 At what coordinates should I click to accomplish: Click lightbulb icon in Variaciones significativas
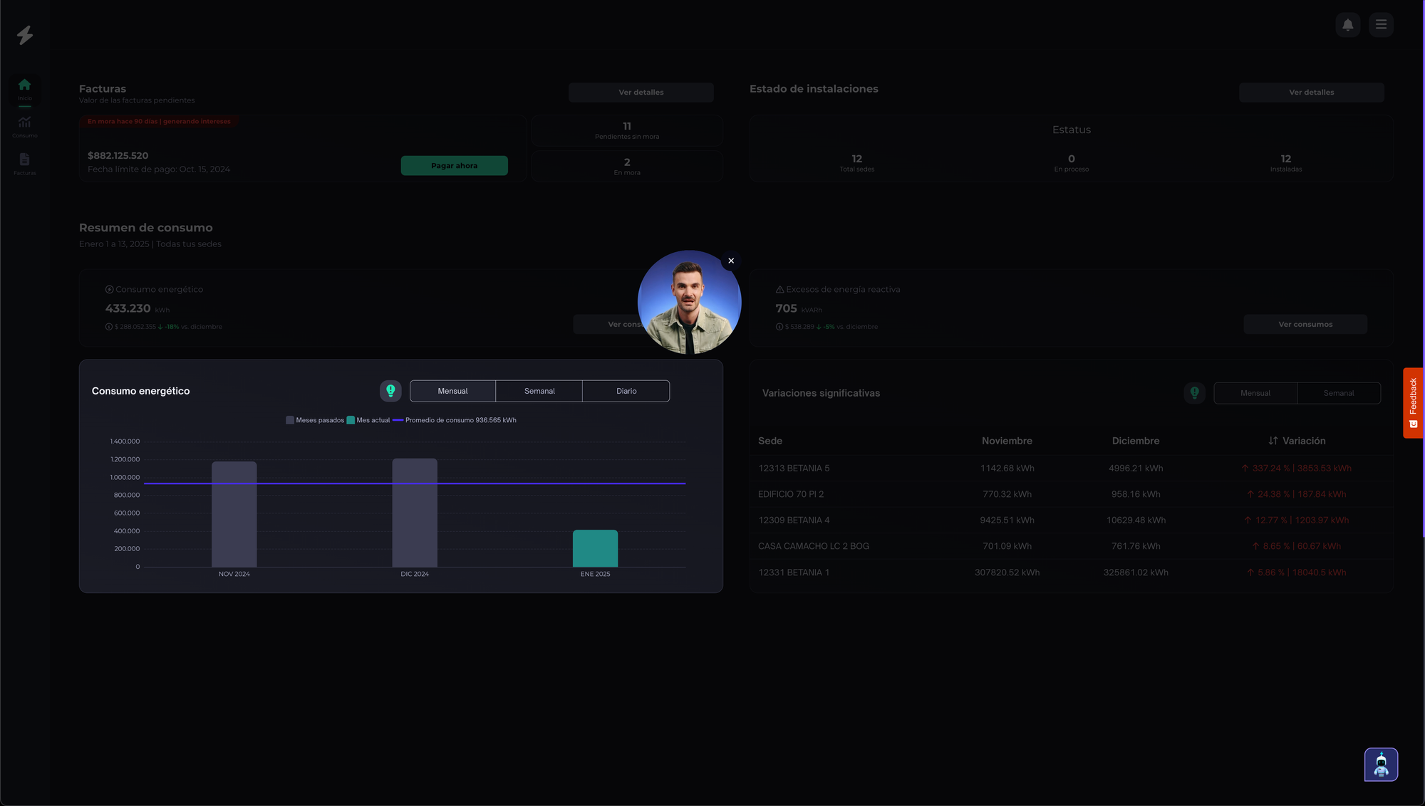(1195, 393)
